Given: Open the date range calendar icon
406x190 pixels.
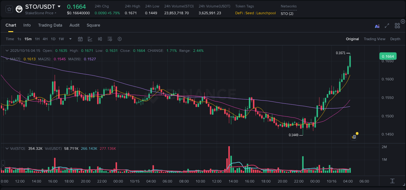Looking at the screenshot, I should [80, 39].
